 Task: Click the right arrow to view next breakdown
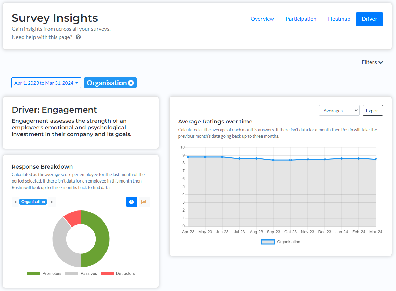tap(52, 202)
